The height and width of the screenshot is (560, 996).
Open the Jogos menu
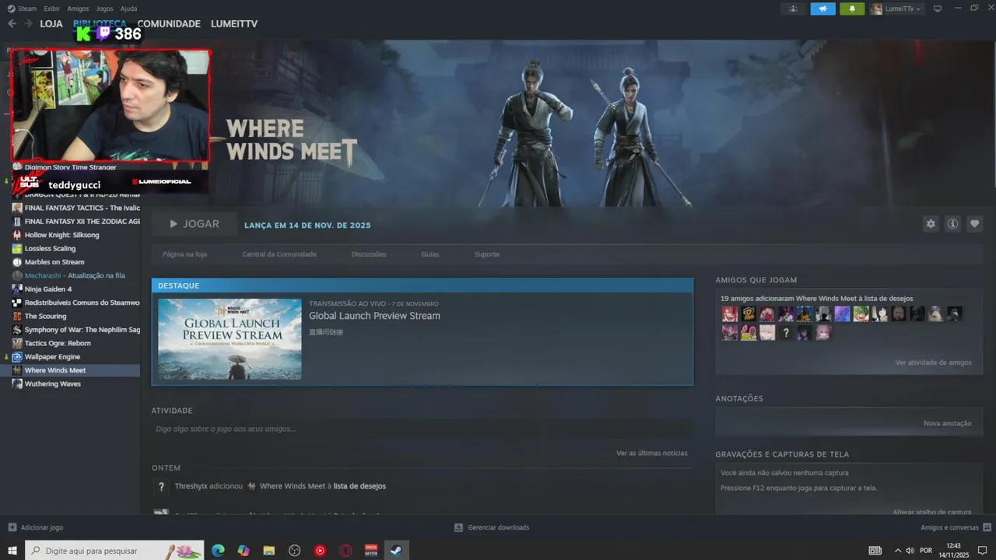point(104,9)
